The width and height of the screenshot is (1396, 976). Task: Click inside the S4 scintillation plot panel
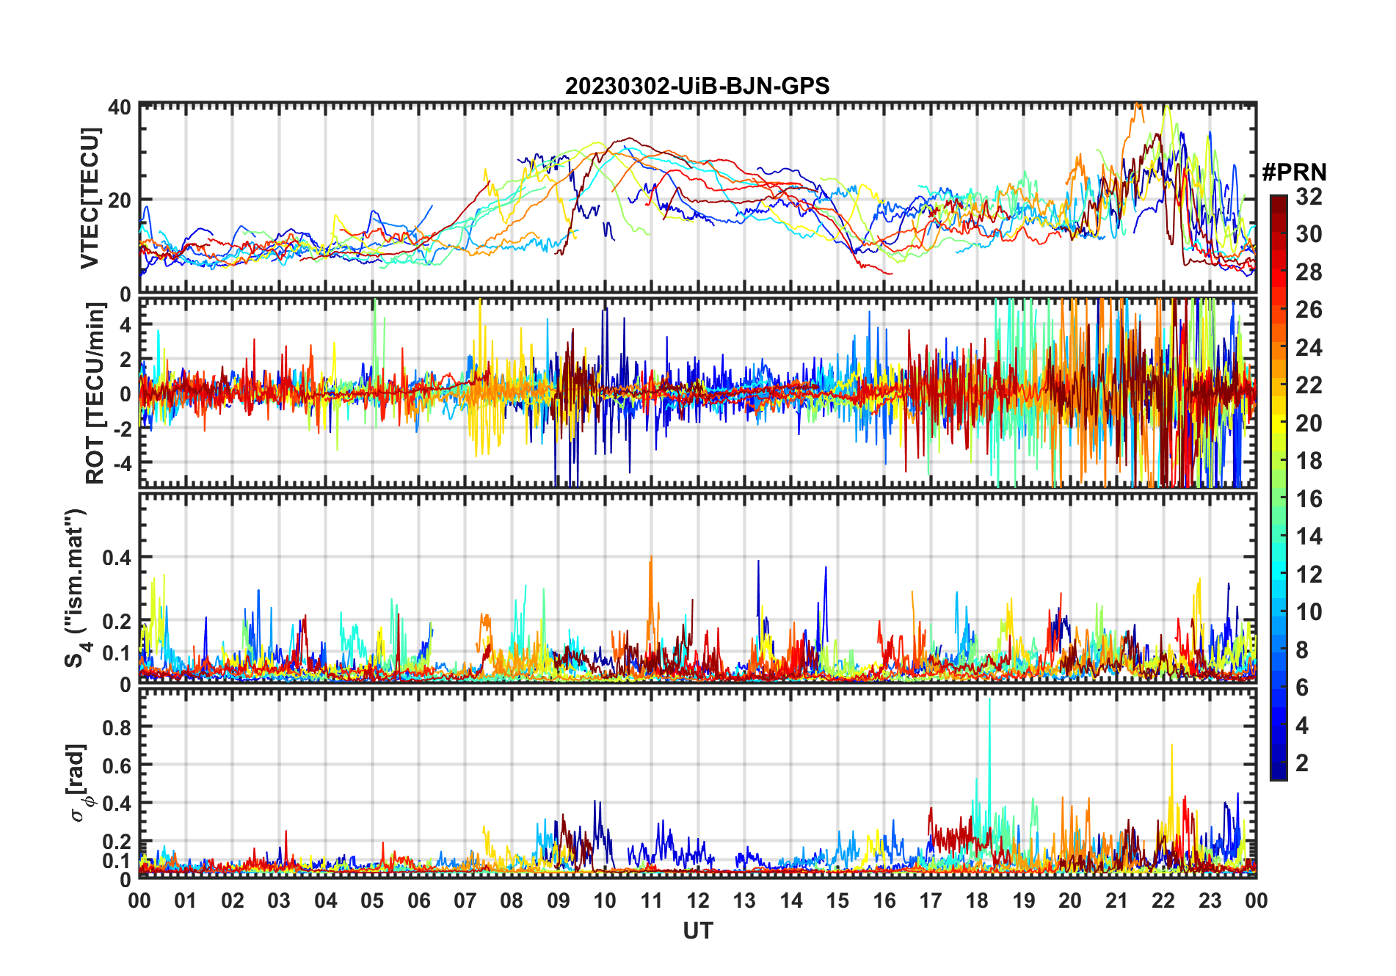click(698, 588)
